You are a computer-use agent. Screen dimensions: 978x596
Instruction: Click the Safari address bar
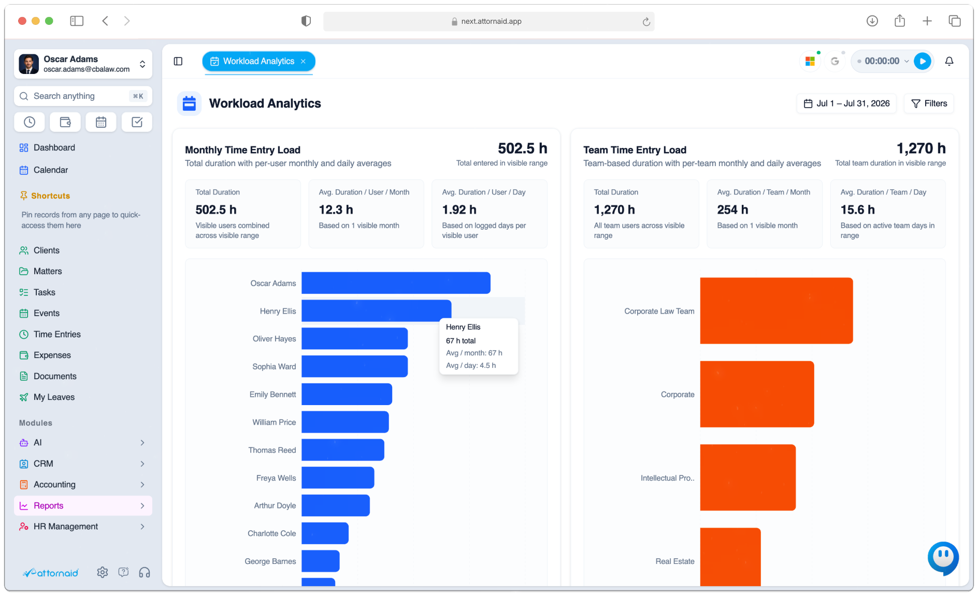[488, 21]
